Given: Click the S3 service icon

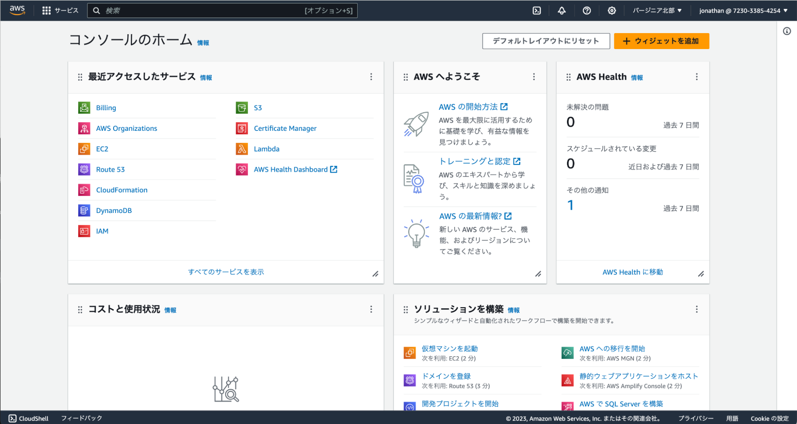Looking at the screenshot, I should 242,108.
